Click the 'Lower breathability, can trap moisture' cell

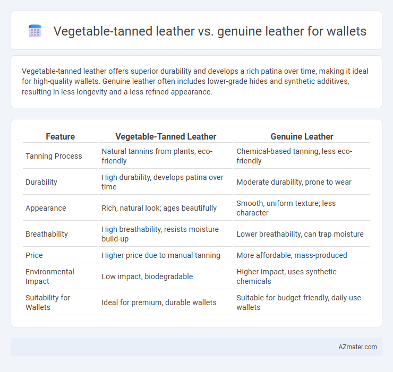pos(300,234)
